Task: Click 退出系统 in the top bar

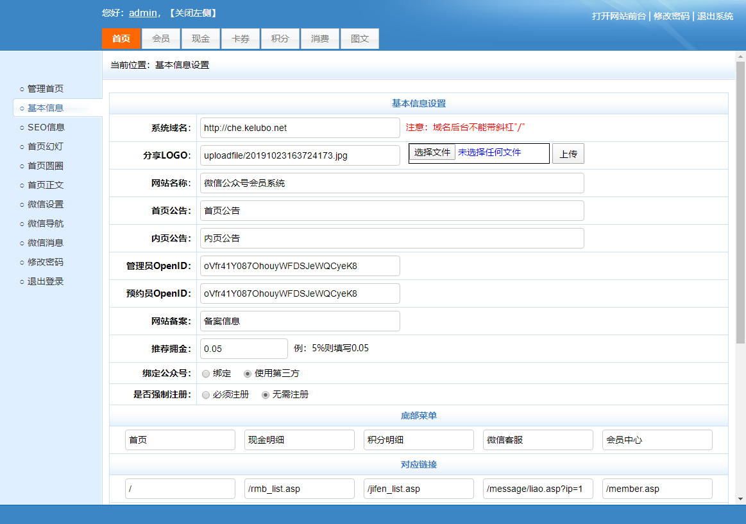Action: point(715,16)
